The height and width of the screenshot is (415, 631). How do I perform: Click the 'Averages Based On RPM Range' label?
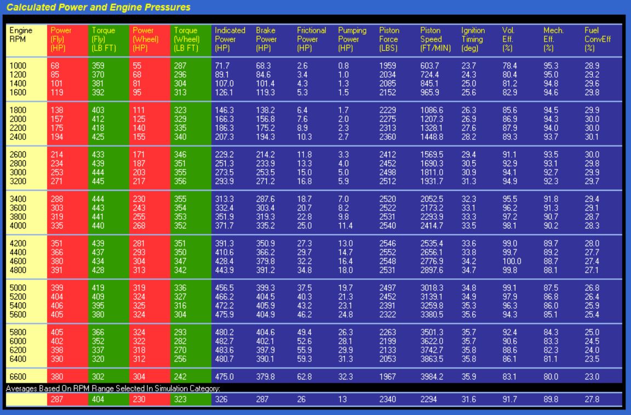pyautogui.click(x=113, y=389)
